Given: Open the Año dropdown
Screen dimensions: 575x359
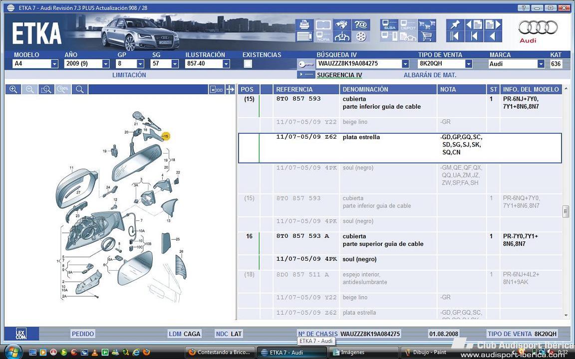Looking at the screenshot, I should (x=106, y=64).
